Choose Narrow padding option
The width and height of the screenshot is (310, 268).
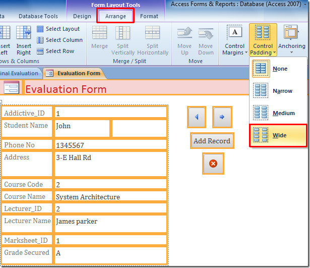[x=278, y=91]
